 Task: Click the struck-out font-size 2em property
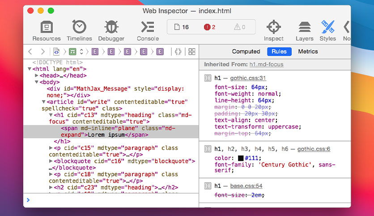239,195
